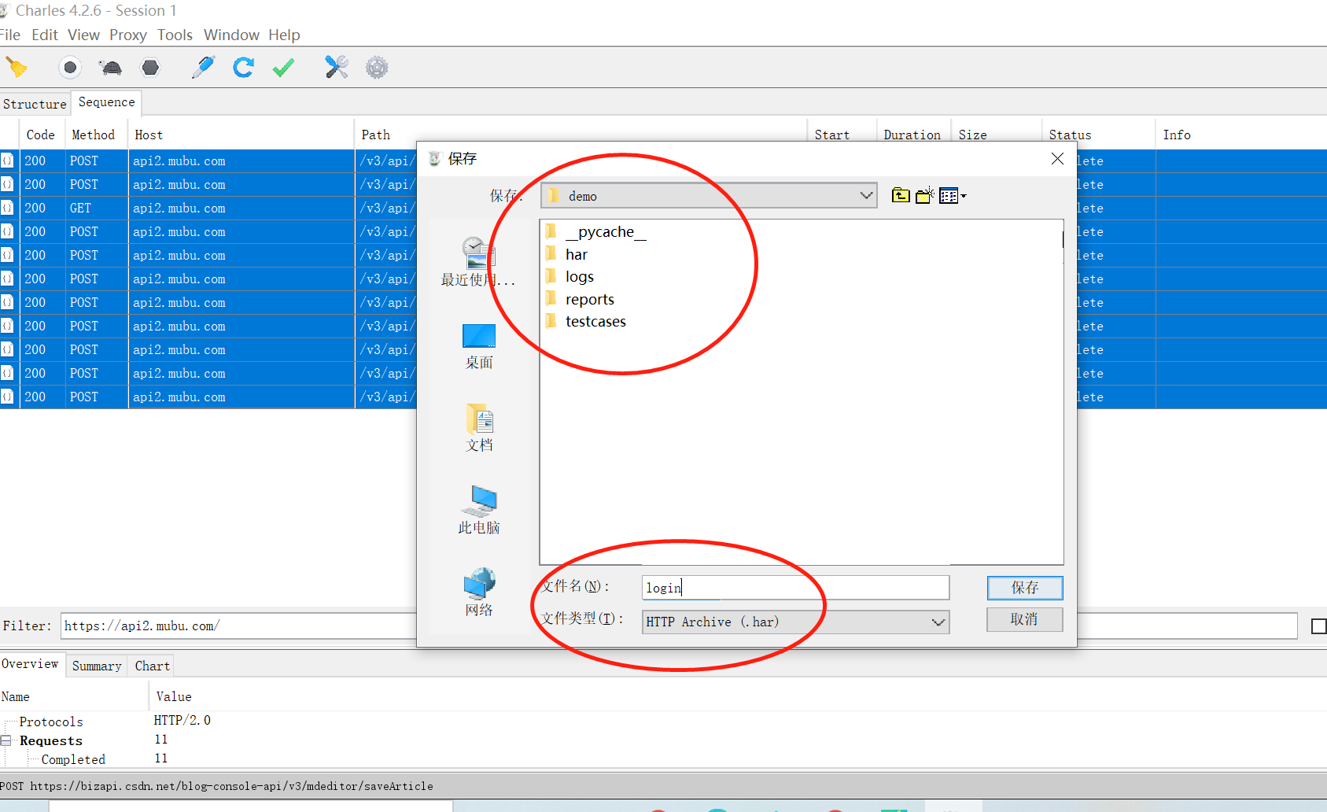This screenshot has width=1327, height=812.
Task: Click the 取消 cancel button
Action: click(x=1025, y=619)
